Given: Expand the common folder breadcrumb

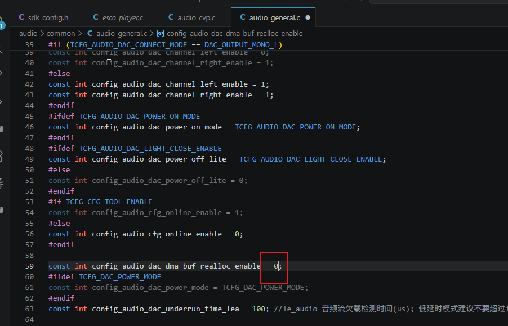Looking at the screenshot, I should coord(61,33).
